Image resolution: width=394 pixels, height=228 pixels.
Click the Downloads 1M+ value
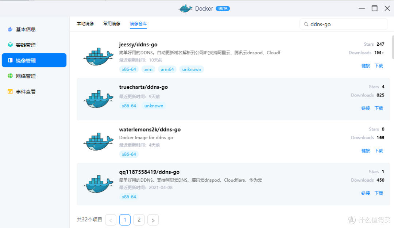[379, 53]
